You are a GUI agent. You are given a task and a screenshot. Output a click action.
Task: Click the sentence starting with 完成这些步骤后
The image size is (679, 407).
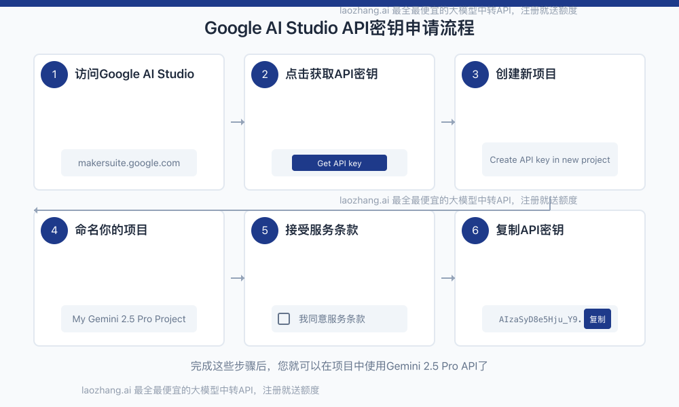point(339,366)
